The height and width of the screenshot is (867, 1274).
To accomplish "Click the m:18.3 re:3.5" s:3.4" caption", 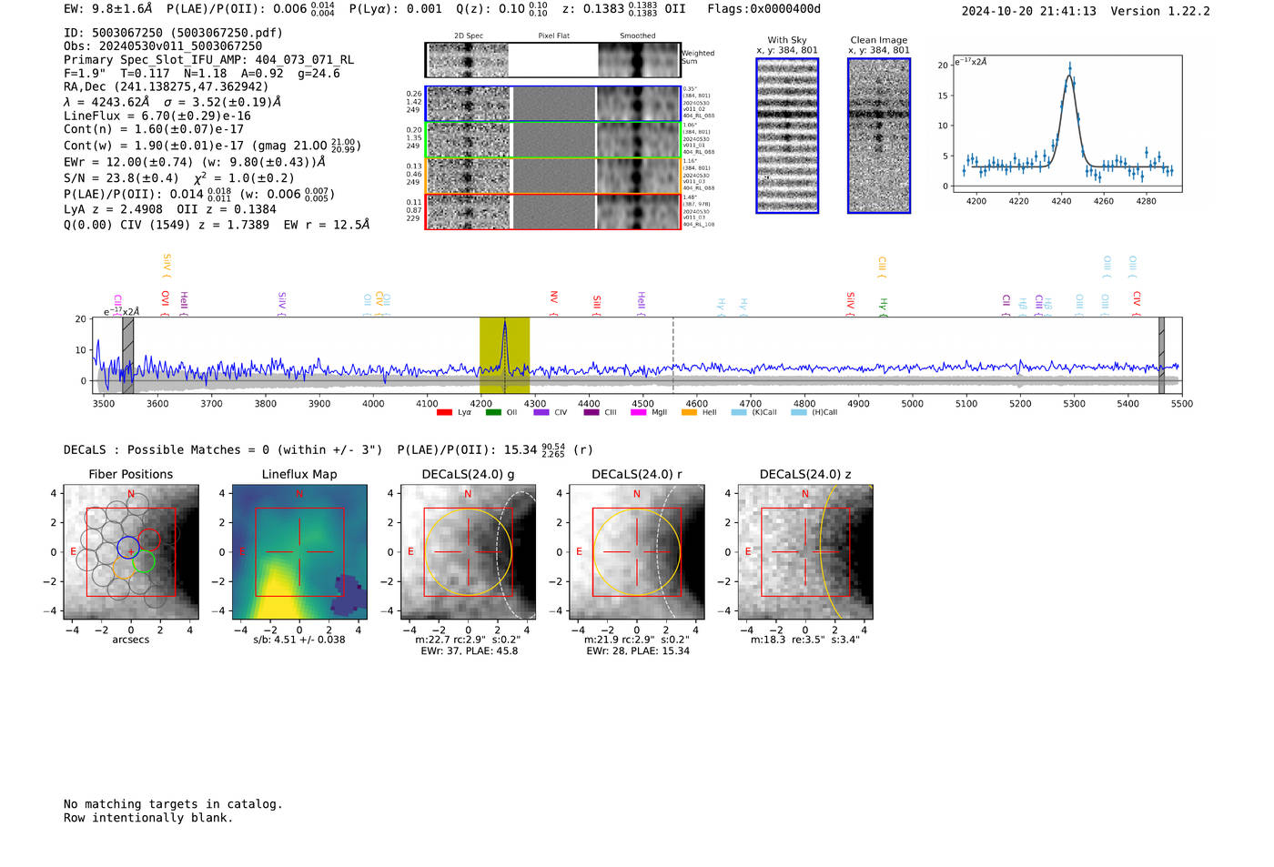I will (805, 640).
